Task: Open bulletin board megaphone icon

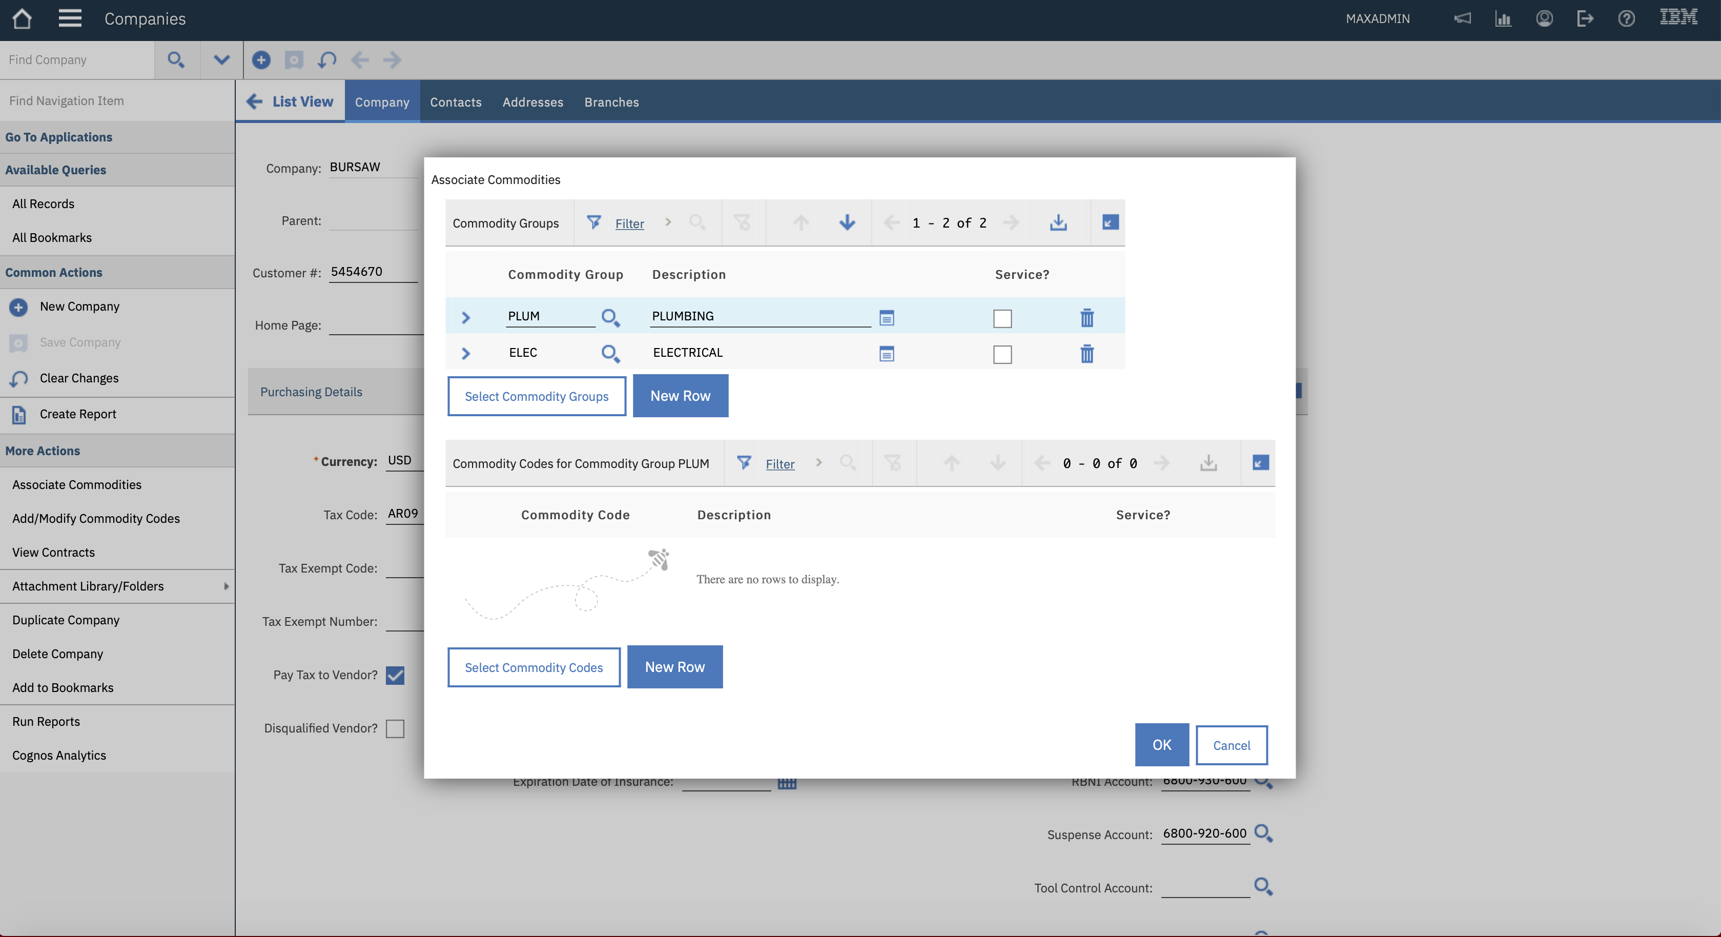Action: (x=1462, y=19)
